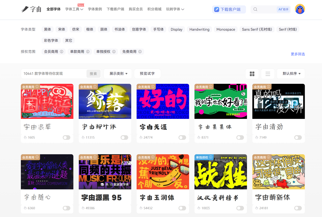Click info icon beside 免费商用 filter
This screenshot has width=322, height=217.
pos(140,51)
